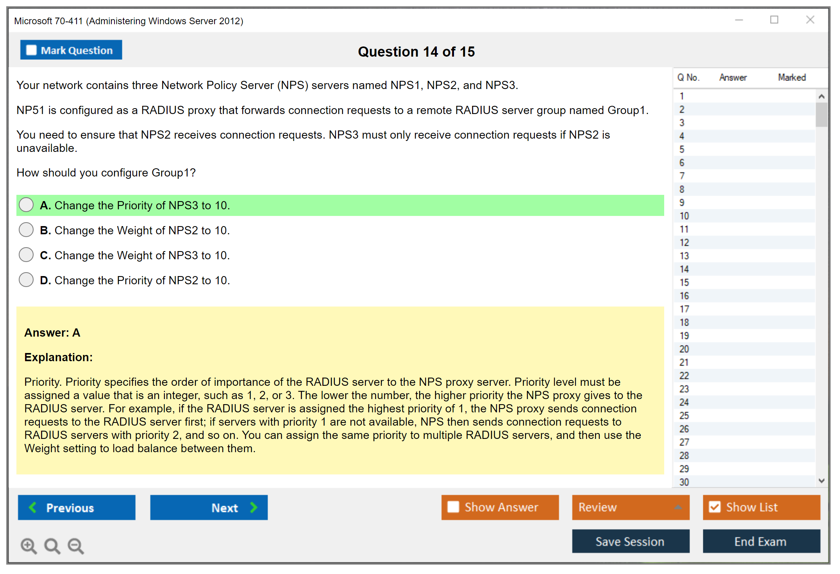Toggle the Mark Question checkbox
The width and height of the screenshot is (840, 574).
coord(31,50)
